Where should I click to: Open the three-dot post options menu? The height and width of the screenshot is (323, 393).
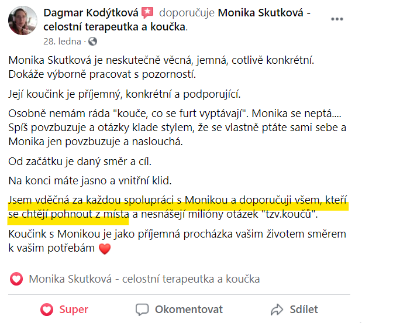tap(337, 19)
